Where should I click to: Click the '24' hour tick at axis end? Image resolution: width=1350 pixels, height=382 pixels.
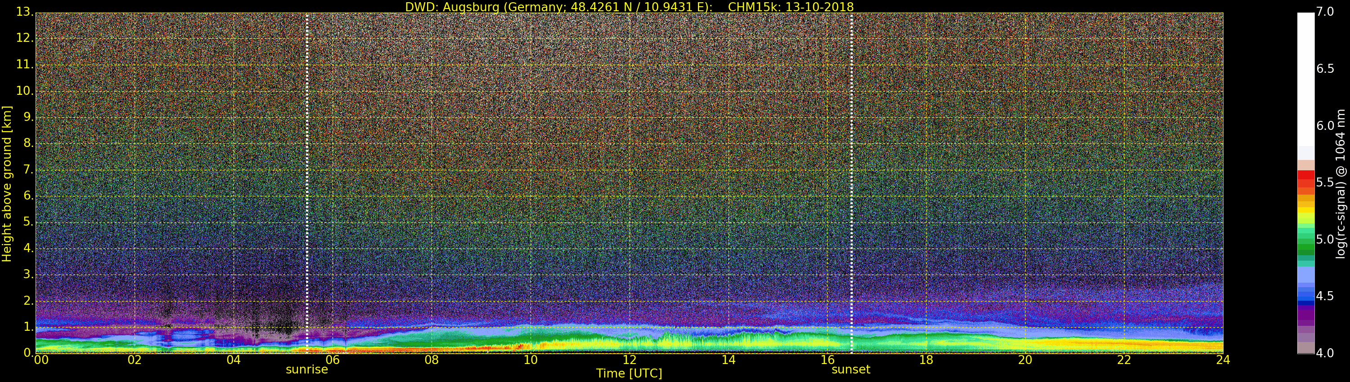click(1223, 360)
